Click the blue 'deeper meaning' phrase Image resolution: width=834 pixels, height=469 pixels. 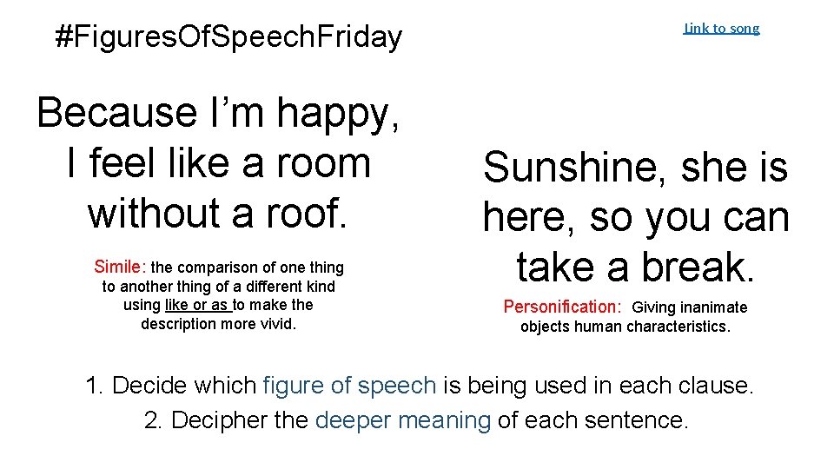pyautogui.click(x=403, y=420)
